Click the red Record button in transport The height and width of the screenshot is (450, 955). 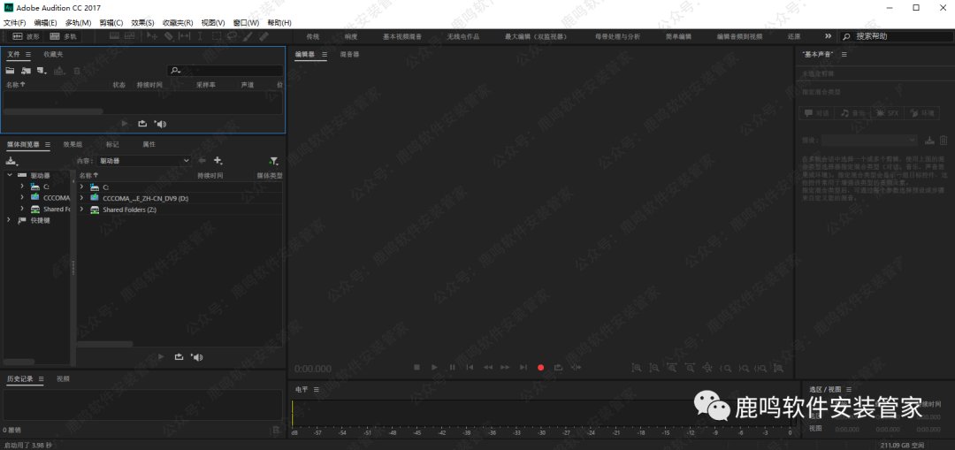tap(540, 367)
